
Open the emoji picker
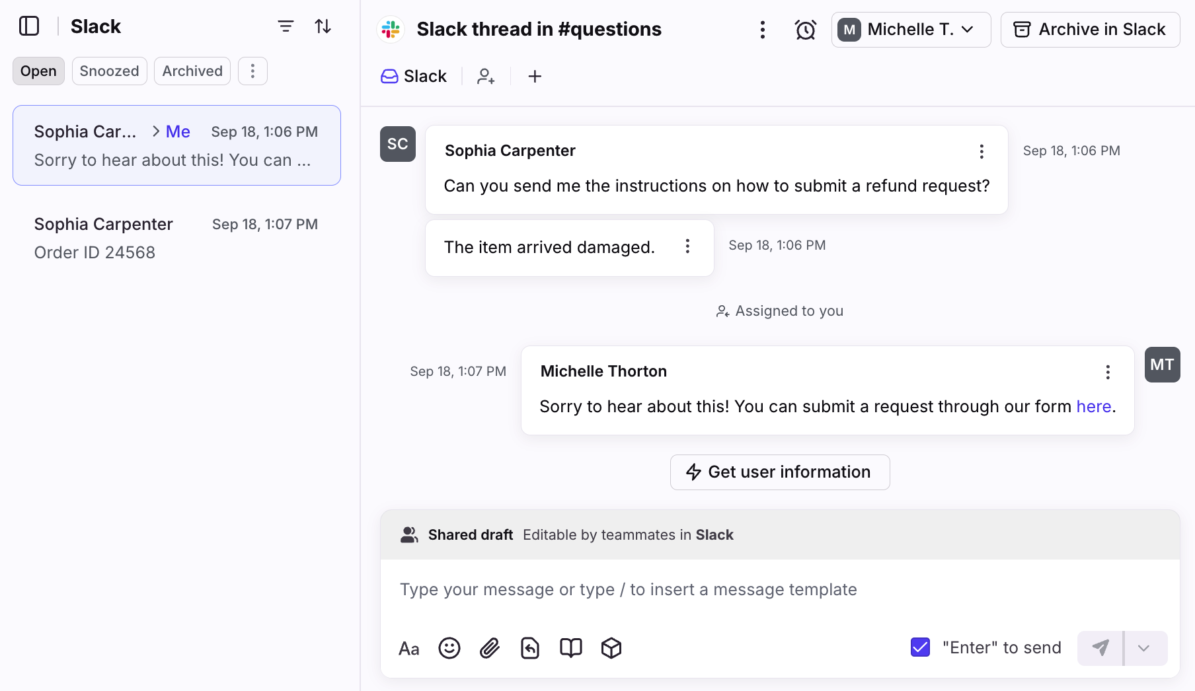pyautogui.click(x=449, y=648)
